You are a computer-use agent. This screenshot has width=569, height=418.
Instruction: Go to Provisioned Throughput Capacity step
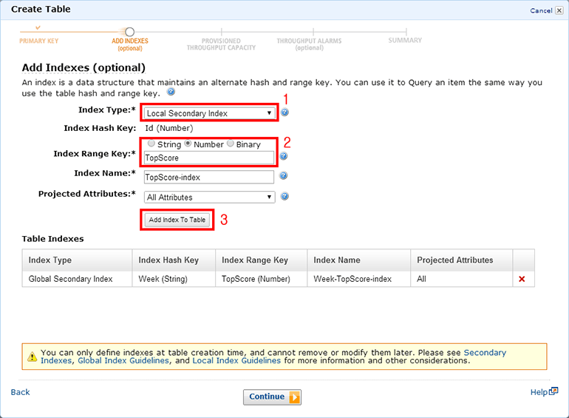(220, 44)
